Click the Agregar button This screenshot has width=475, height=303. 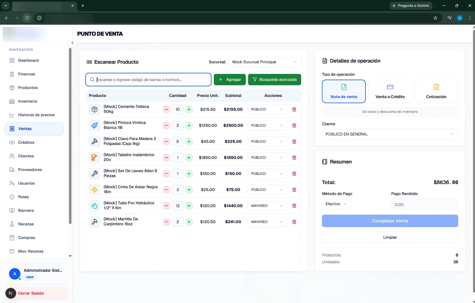230,80
